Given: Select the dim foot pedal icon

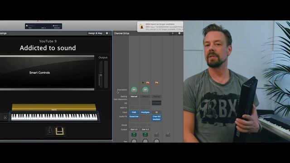Looking at the screenshot, I should (50, 131).
